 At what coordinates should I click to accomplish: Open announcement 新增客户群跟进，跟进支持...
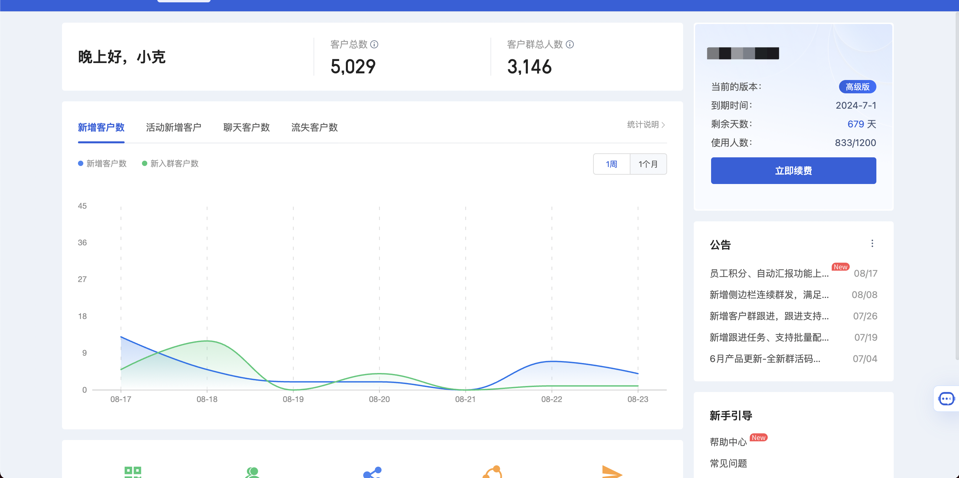pyautogui.click(x=769, y=316)
